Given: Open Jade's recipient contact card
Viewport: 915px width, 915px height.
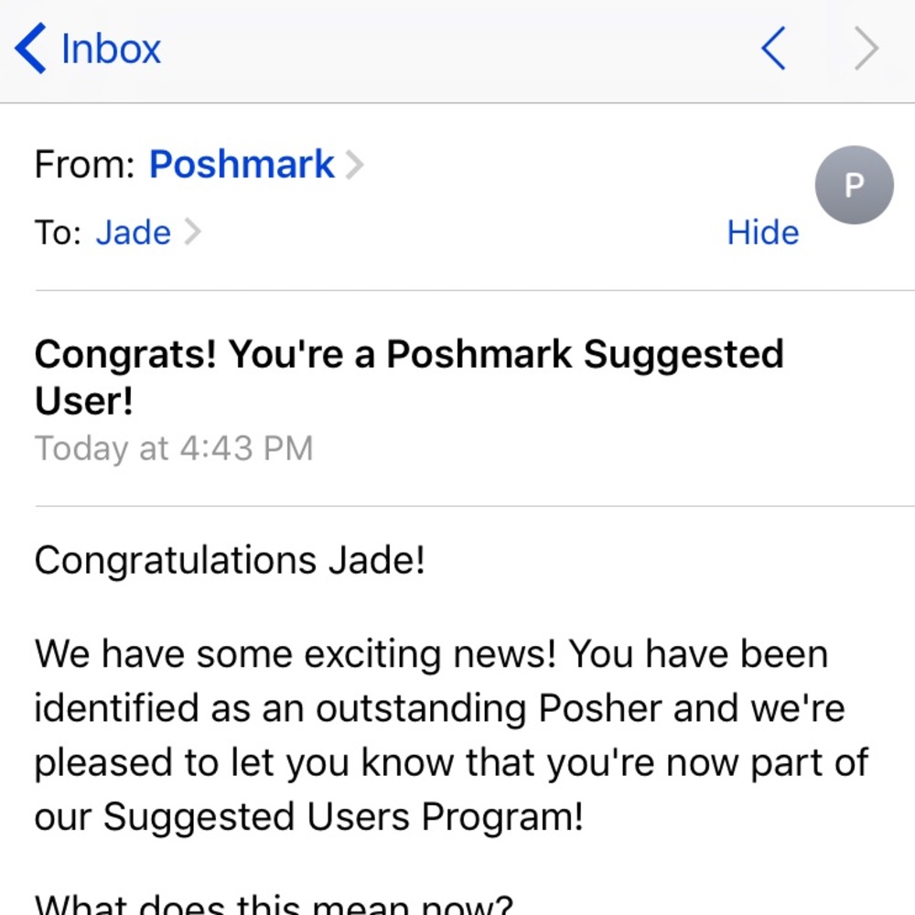Looking at the screenshot, I should coord(133,232).
